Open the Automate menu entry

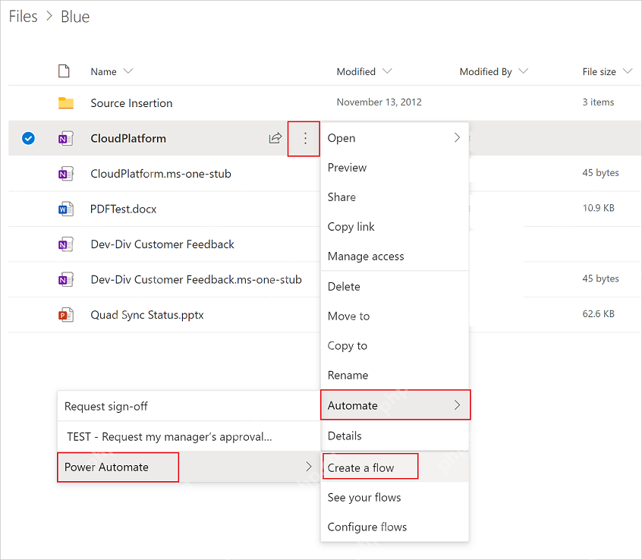[x=395, y=405]
